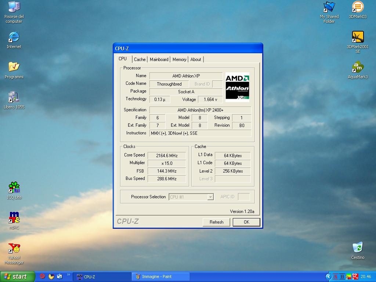Open the Risorse del computer desktop icon
Viewport: 376px width, 282px height.
pos(14,12)
